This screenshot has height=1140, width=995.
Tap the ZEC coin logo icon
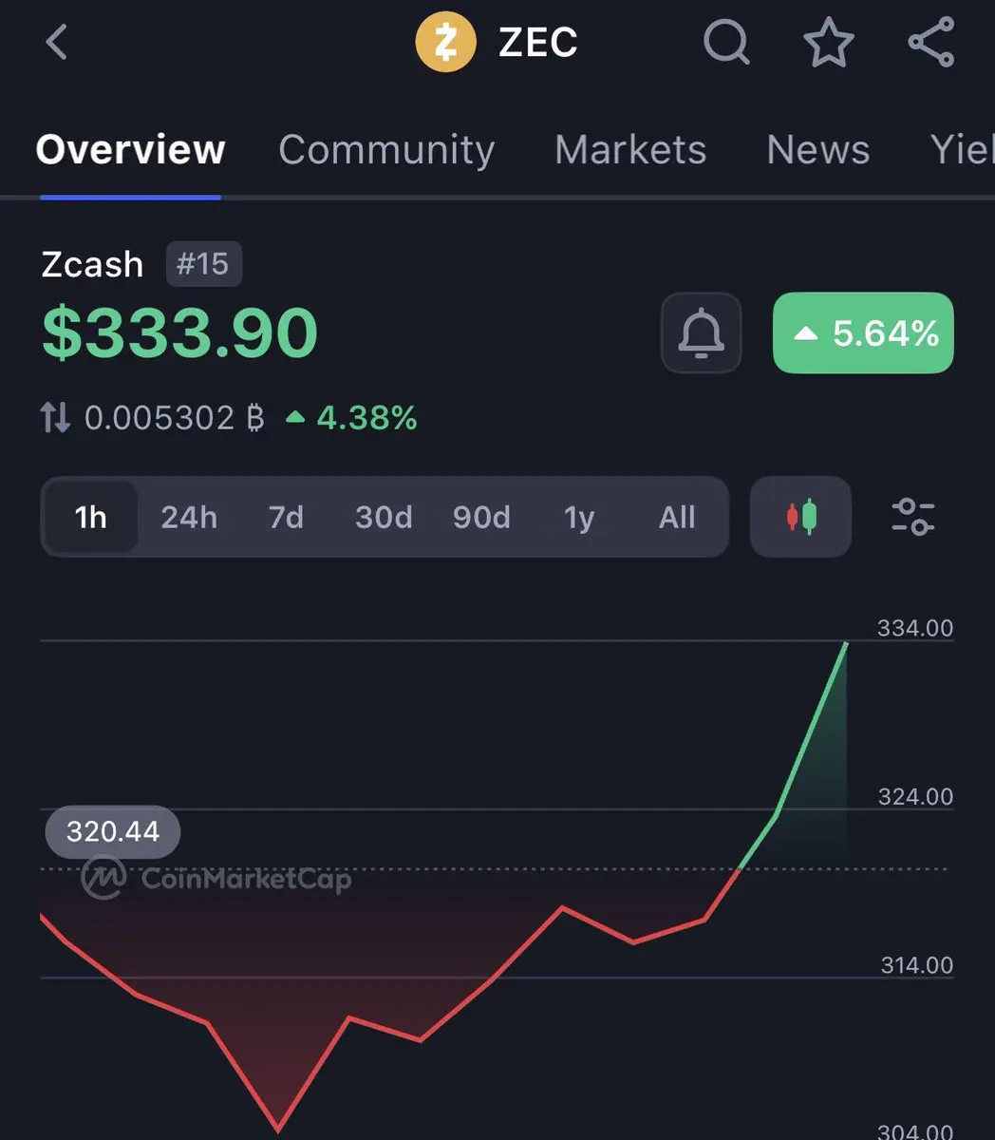[445, 43]
